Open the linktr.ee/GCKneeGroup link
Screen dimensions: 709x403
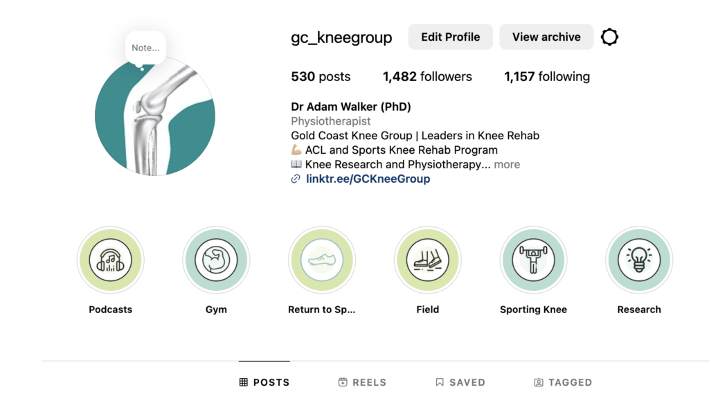pyautogui.click(x=368, y=179)
